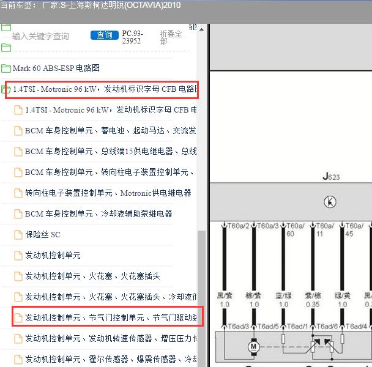This screenshot has height=367, width=372.
Task: Click the T60a/11 connector pin label
Action: point(325,230)
